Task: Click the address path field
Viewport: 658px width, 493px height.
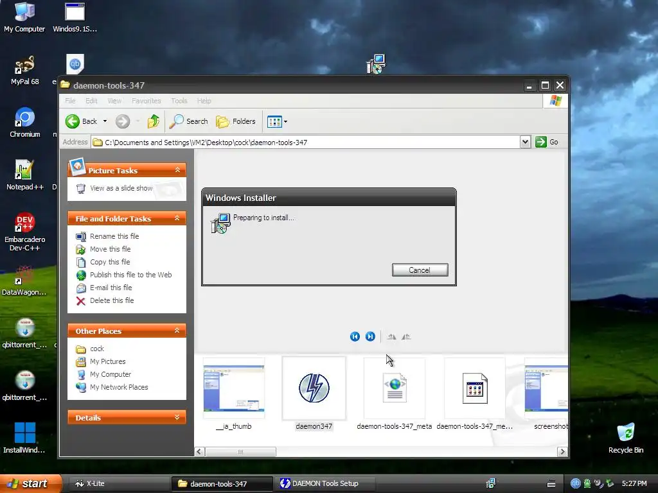Action: (305, 142)
